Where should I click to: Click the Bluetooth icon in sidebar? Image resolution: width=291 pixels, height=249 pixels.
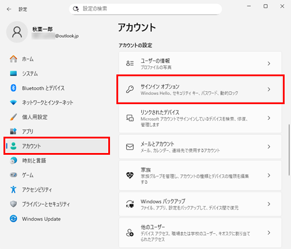pyautogui.click(x=13, y=88)
